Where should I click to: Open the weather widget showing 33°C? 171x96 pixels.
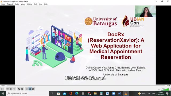(x=142, y=94)
